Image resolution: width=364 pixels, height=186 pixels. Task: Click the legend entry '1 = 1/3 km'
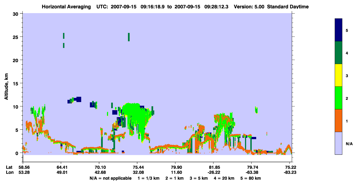pos(148,178)
